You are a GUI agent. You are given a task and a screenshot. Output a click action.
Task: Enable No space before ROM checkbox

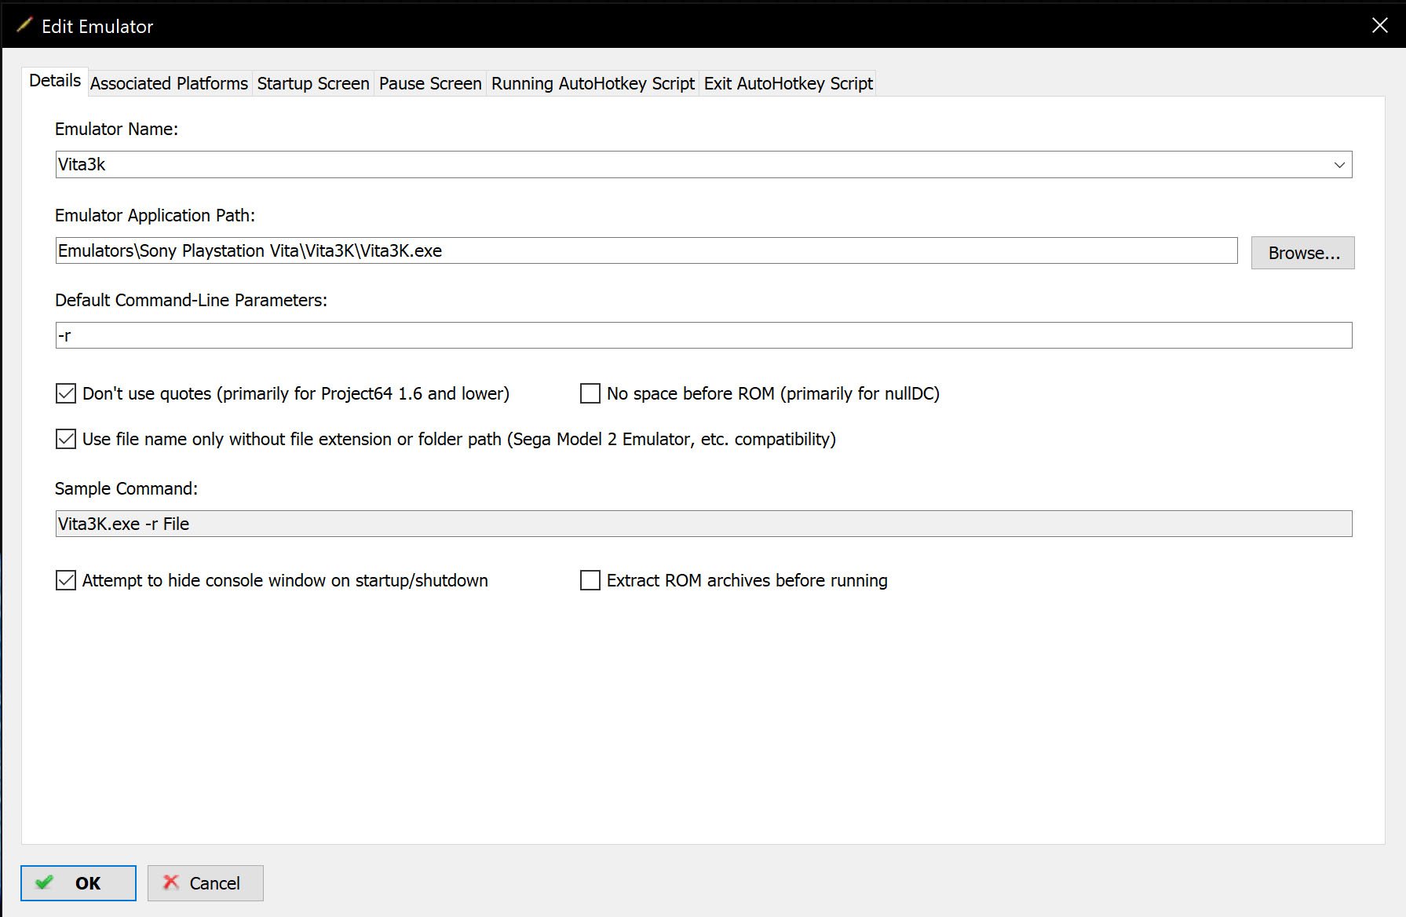click(590, 393)
